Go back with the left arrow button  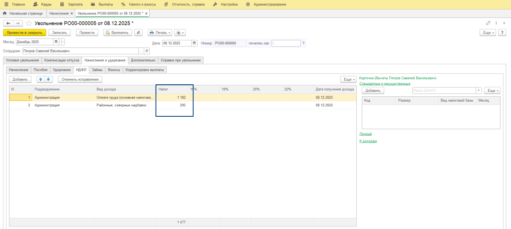click(8, 23)
